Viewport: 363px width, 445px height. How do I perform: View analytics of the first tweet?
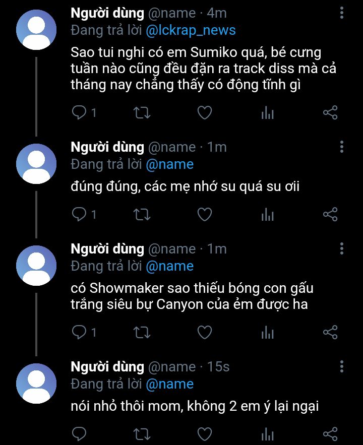(267, 112)
